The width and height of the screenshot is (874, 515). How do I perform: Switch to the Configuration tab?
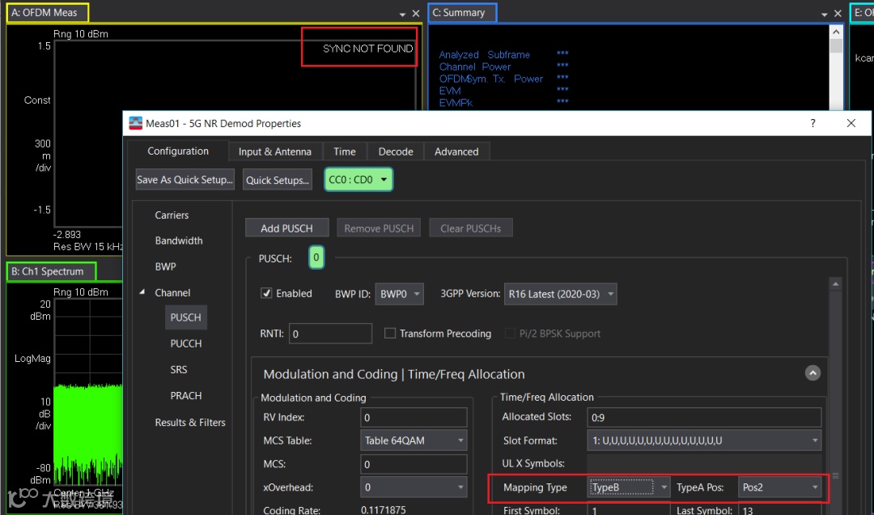(x=178, y=151)
